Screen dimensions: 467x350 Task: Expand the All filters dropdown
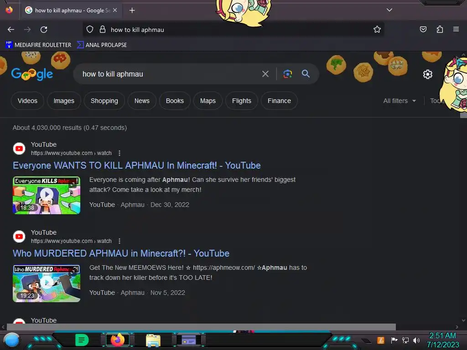pyautogui.click(x=400, y=101)
